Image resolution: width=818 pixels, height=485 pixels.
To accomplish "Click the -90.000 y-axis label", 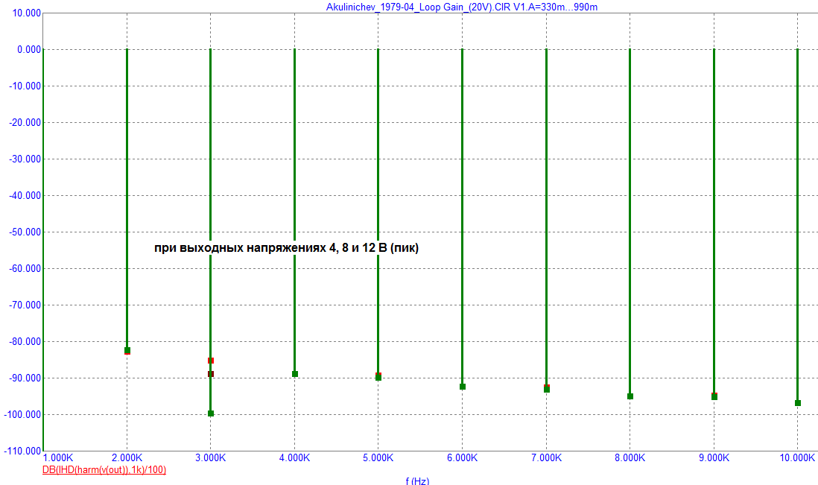I will pyautogui.click(x=25, y=378).
